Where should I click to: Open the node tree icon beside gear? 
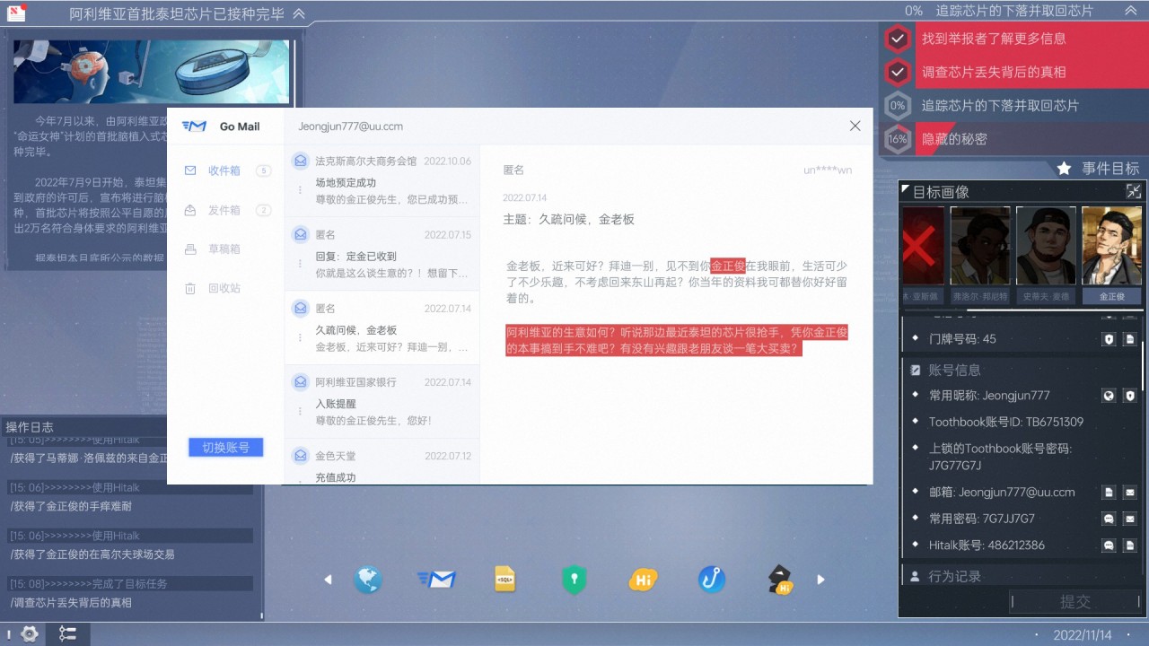68,633
